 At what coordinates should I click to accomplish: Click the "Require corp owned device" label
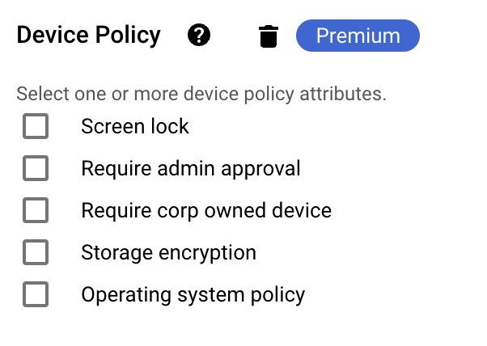(x=206, y=210)
